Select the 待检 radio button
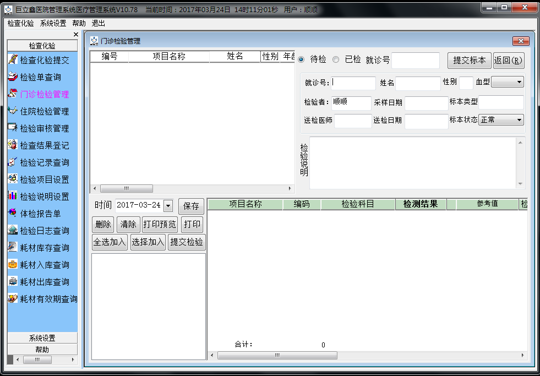Viewport: 540px width, 376px height. pyautogui.click(x=301, y=59)
